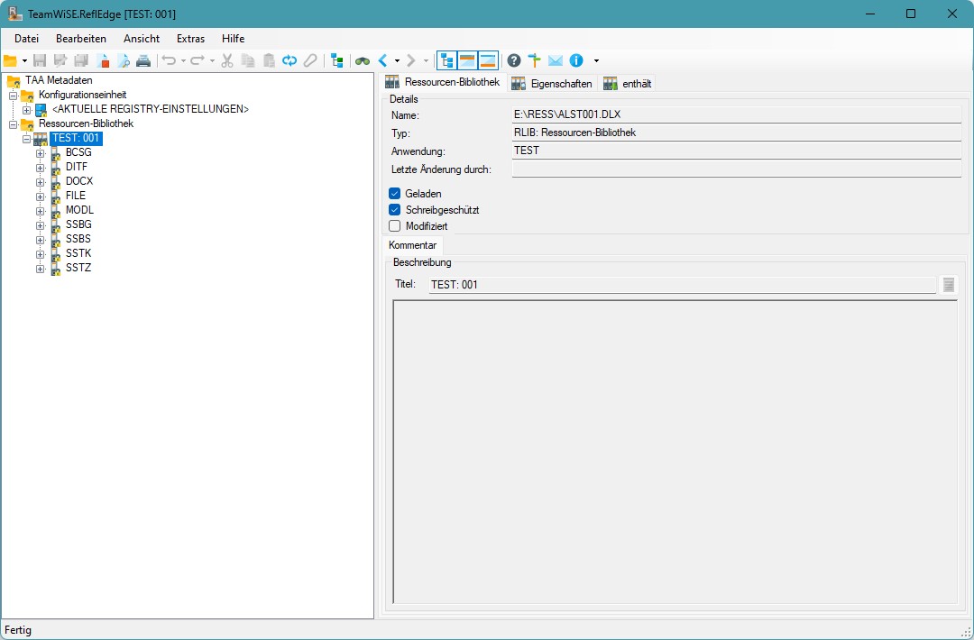Uncheck the Schreibgeschützt checkbox

(395, 210)
